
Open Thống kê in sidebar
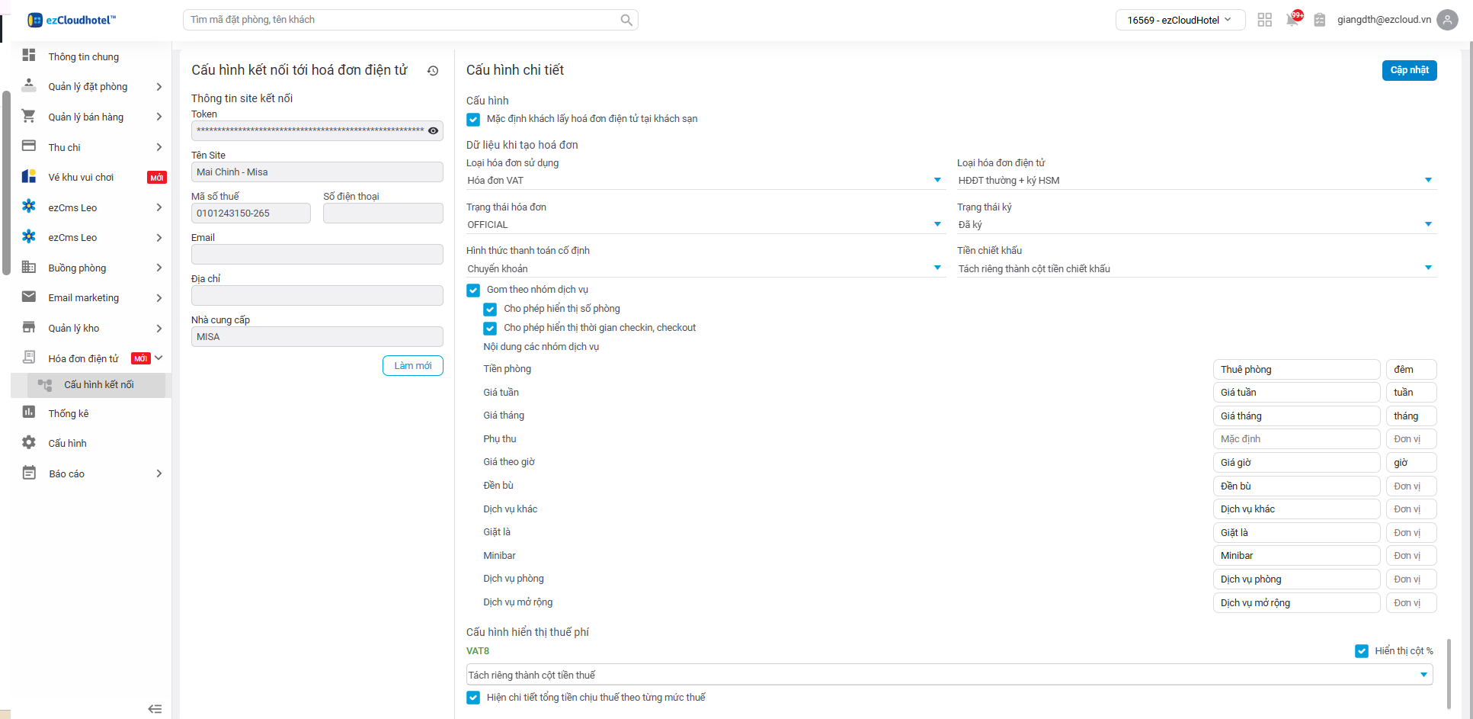coord(69,413)
